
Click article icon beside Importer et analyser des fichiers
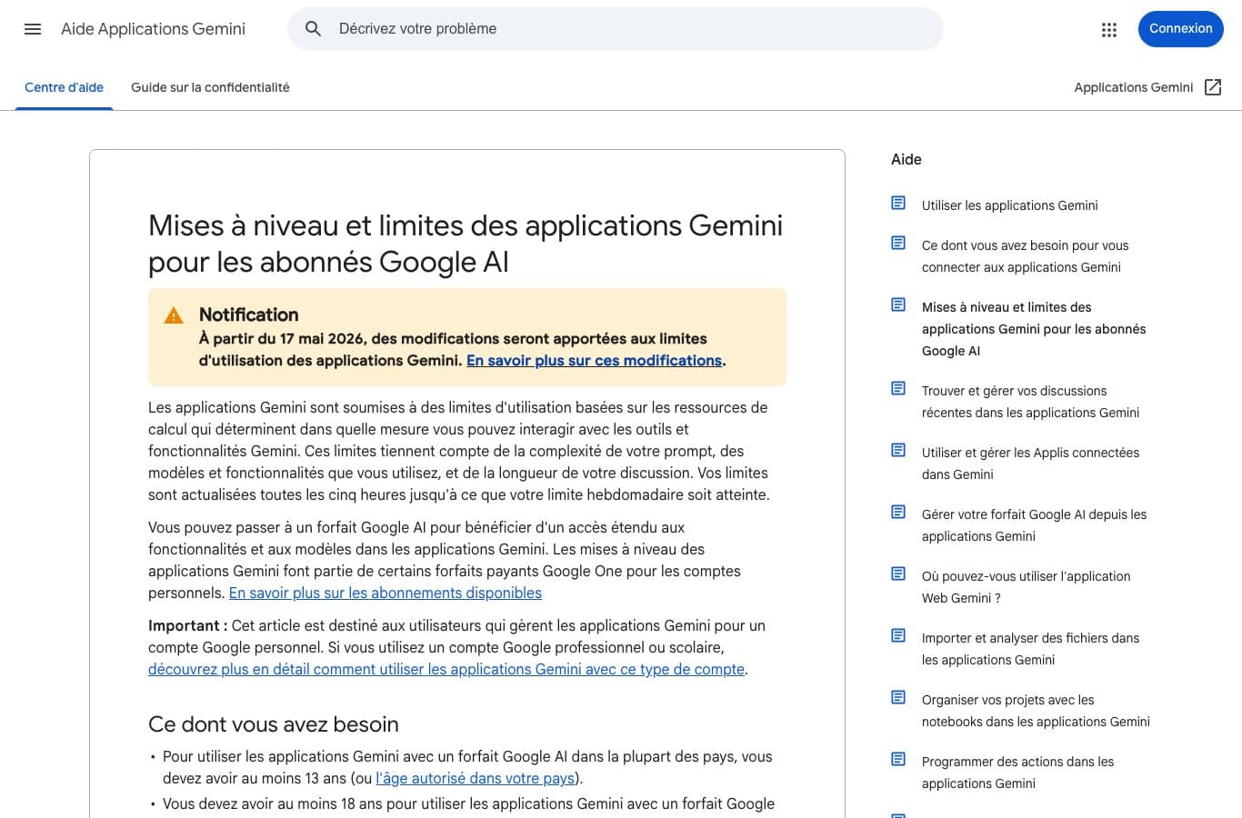898,636
